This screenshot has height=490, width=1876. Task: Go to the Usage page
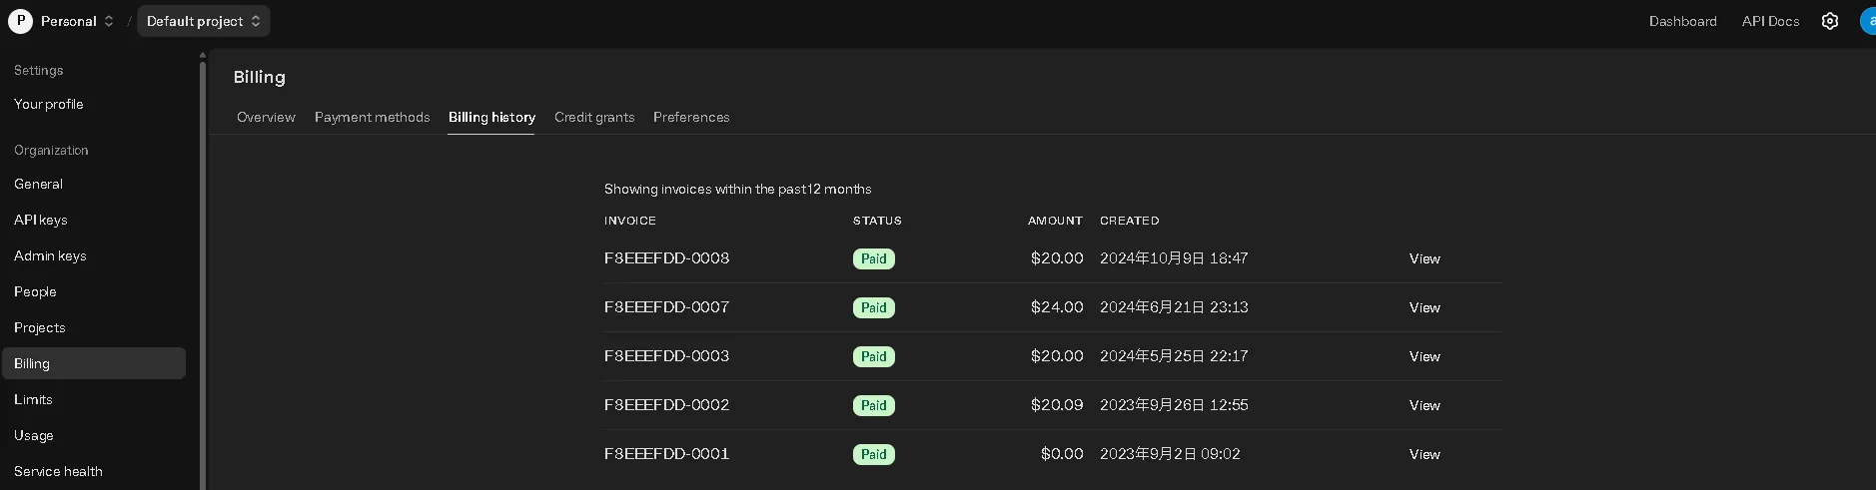pyautogui.click(x=34, y=435)
